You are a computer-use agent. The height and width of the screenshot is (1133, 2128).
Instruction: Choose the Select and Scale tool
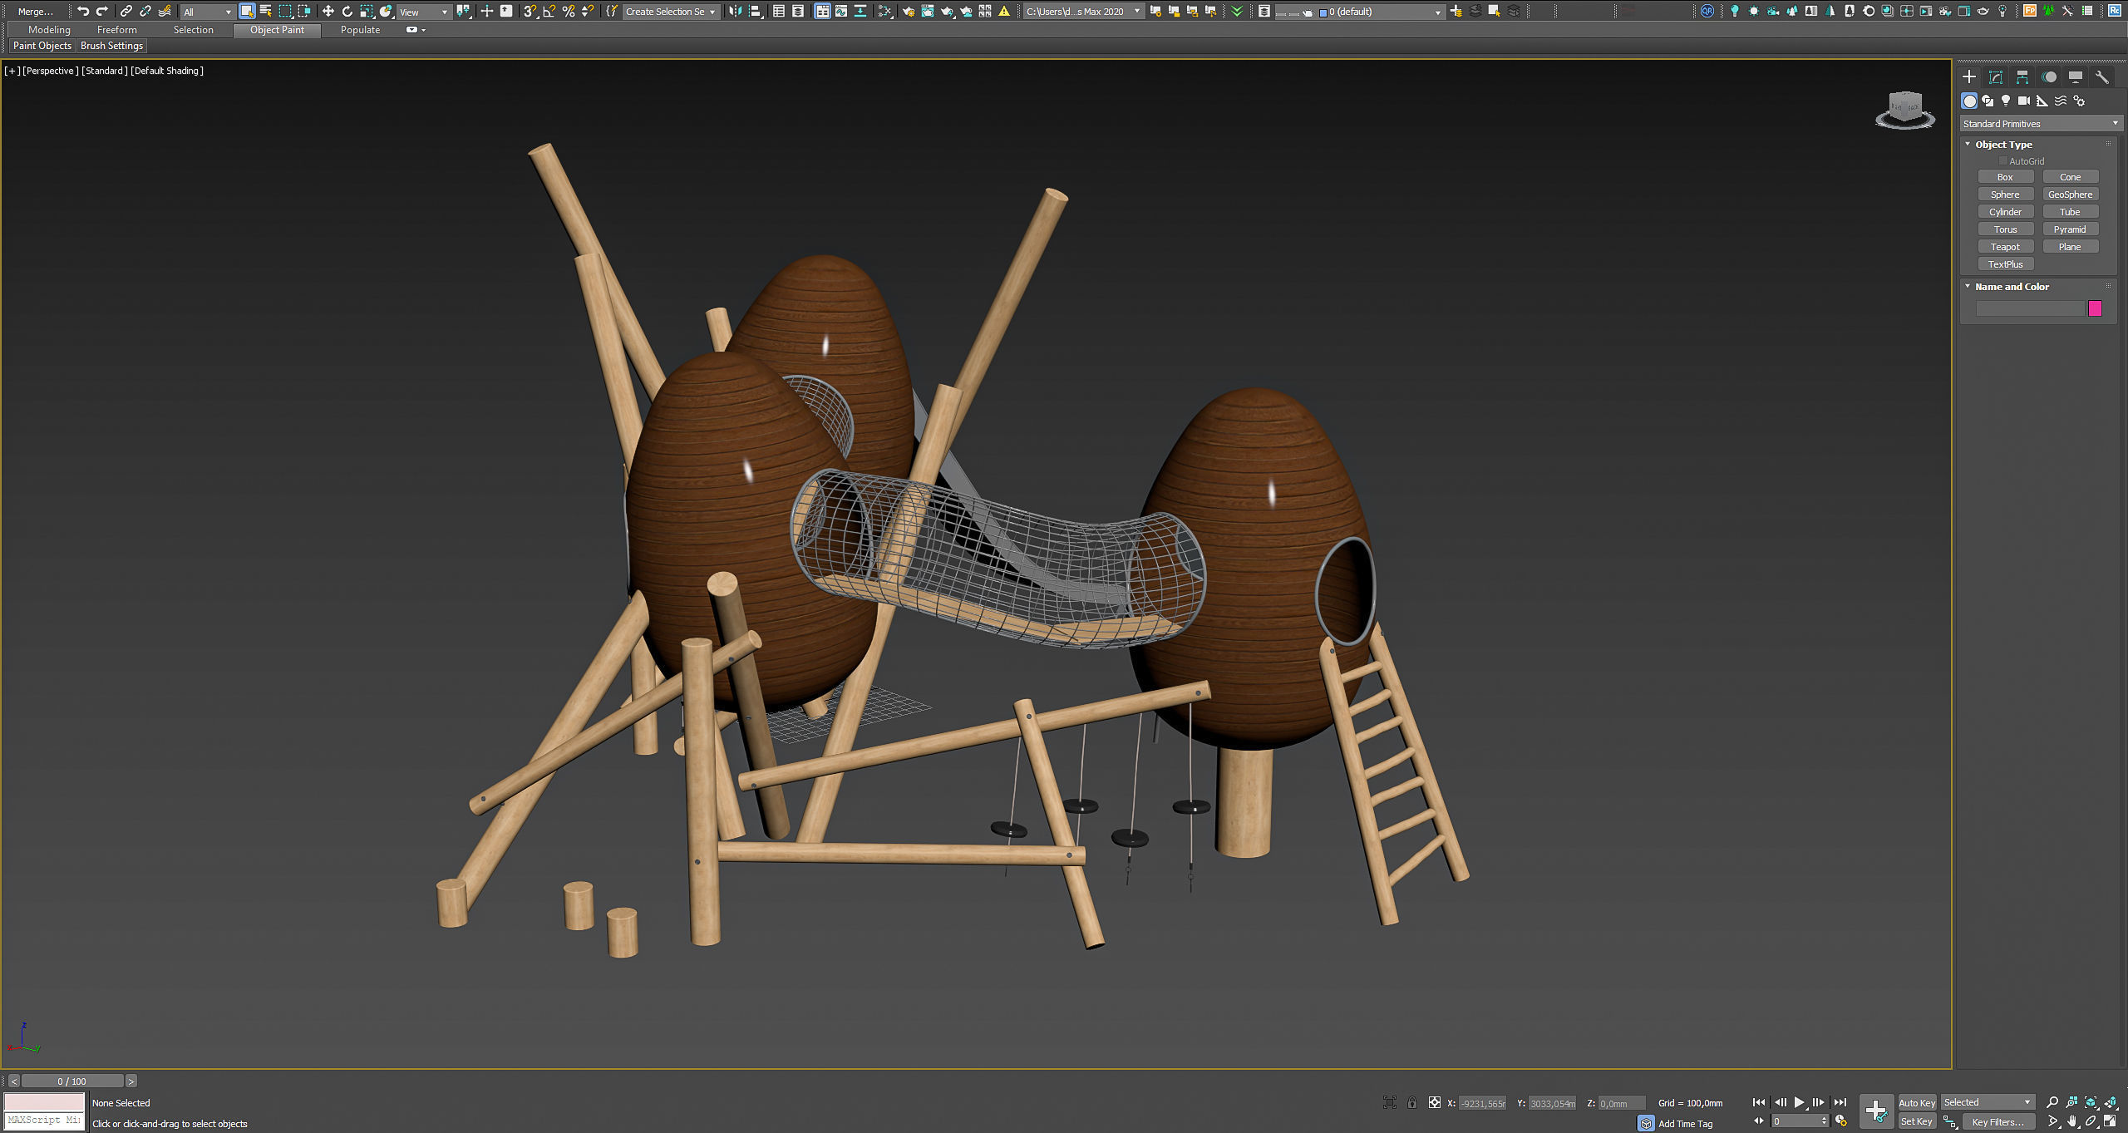click(x=367, y=11)
